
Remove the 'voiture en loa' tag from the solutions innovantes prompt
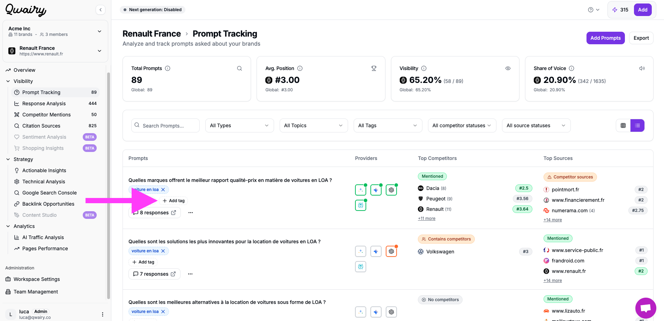[163, 251]
